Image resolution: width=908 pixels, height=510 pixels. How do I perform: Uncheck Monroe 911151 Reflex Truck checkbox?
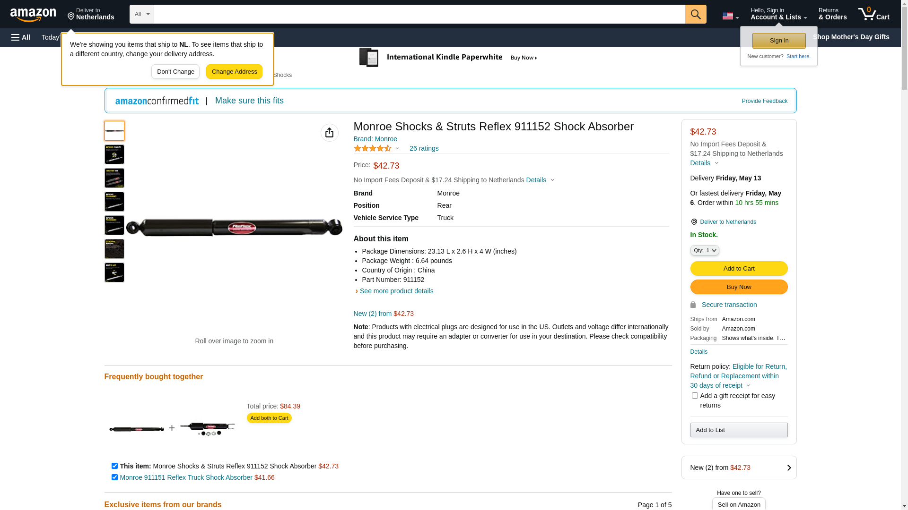click(x=114, y=477)
